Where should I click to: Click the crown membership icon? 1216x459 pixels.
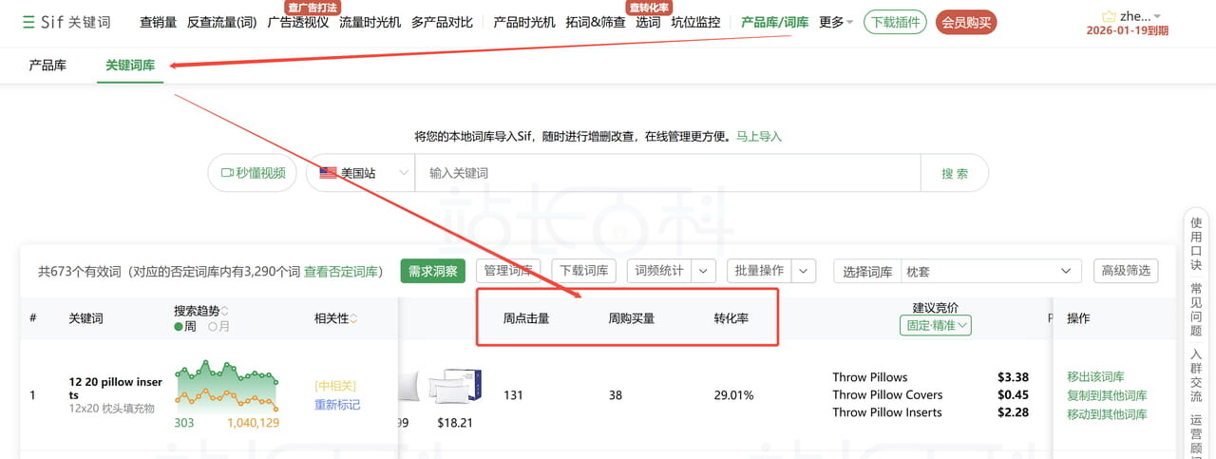point(1109,16)
